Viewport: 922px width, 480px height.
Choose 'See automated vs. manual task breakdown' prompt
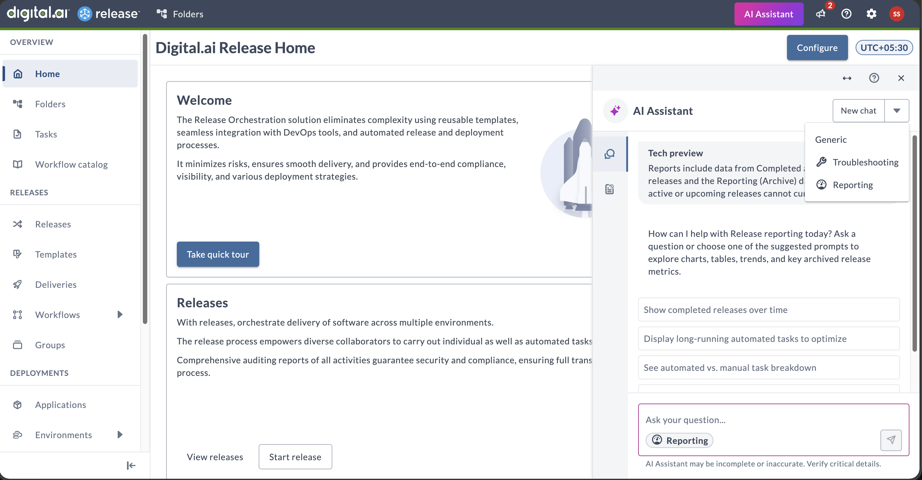tap(768, 367)
